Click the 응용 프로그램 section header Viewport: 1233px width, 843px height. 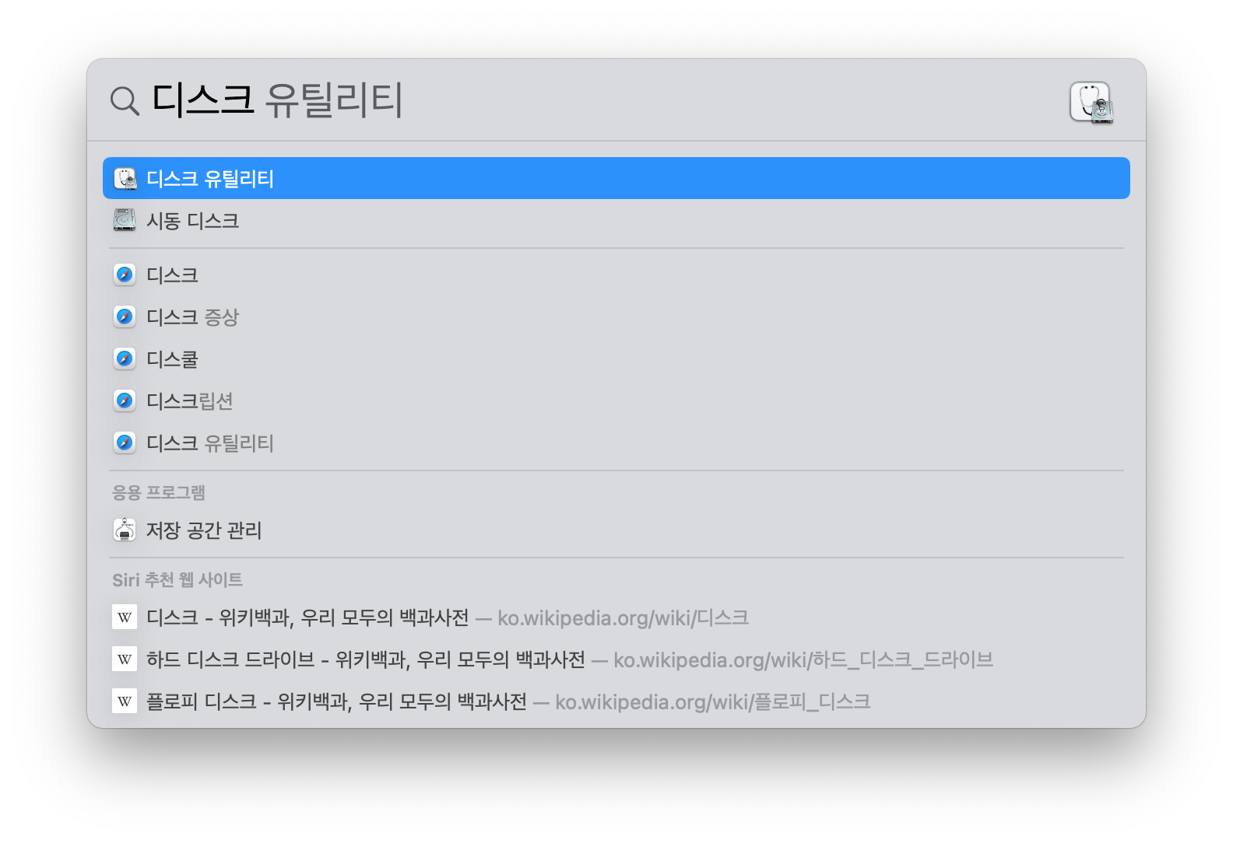click(x=159, y=492)
